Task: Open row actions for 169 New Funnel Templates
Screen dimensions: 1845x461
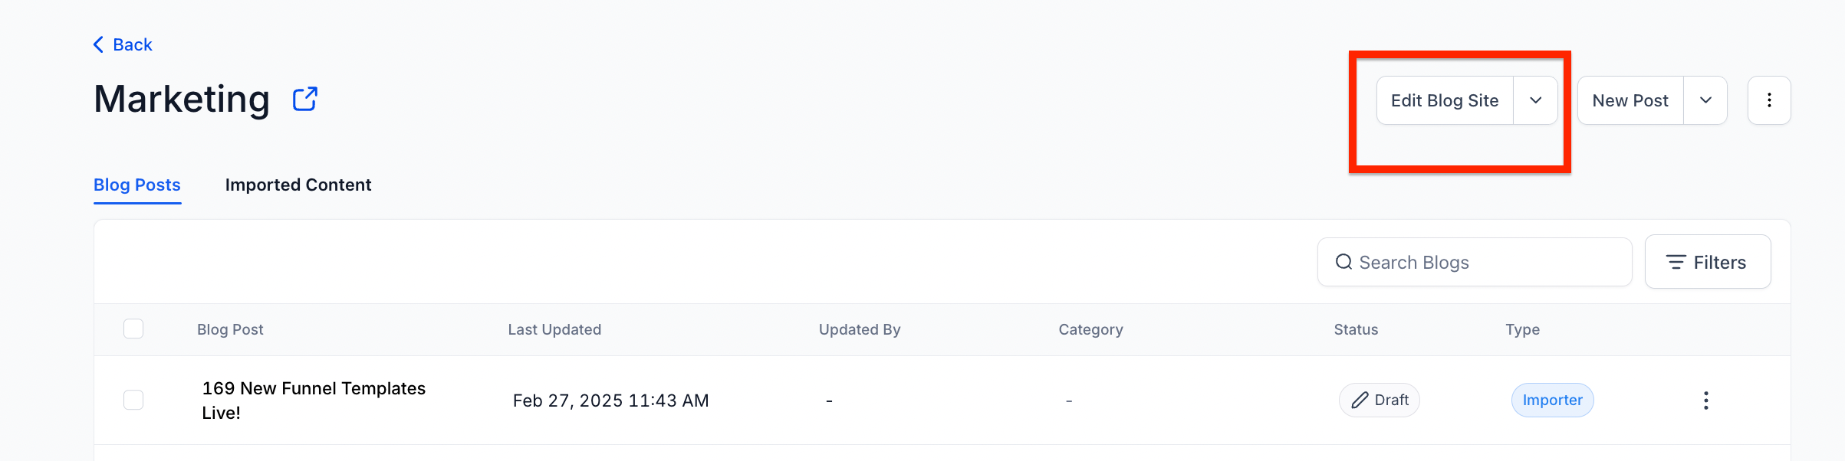Action: pyautogui.click(x=1705, y=401)
